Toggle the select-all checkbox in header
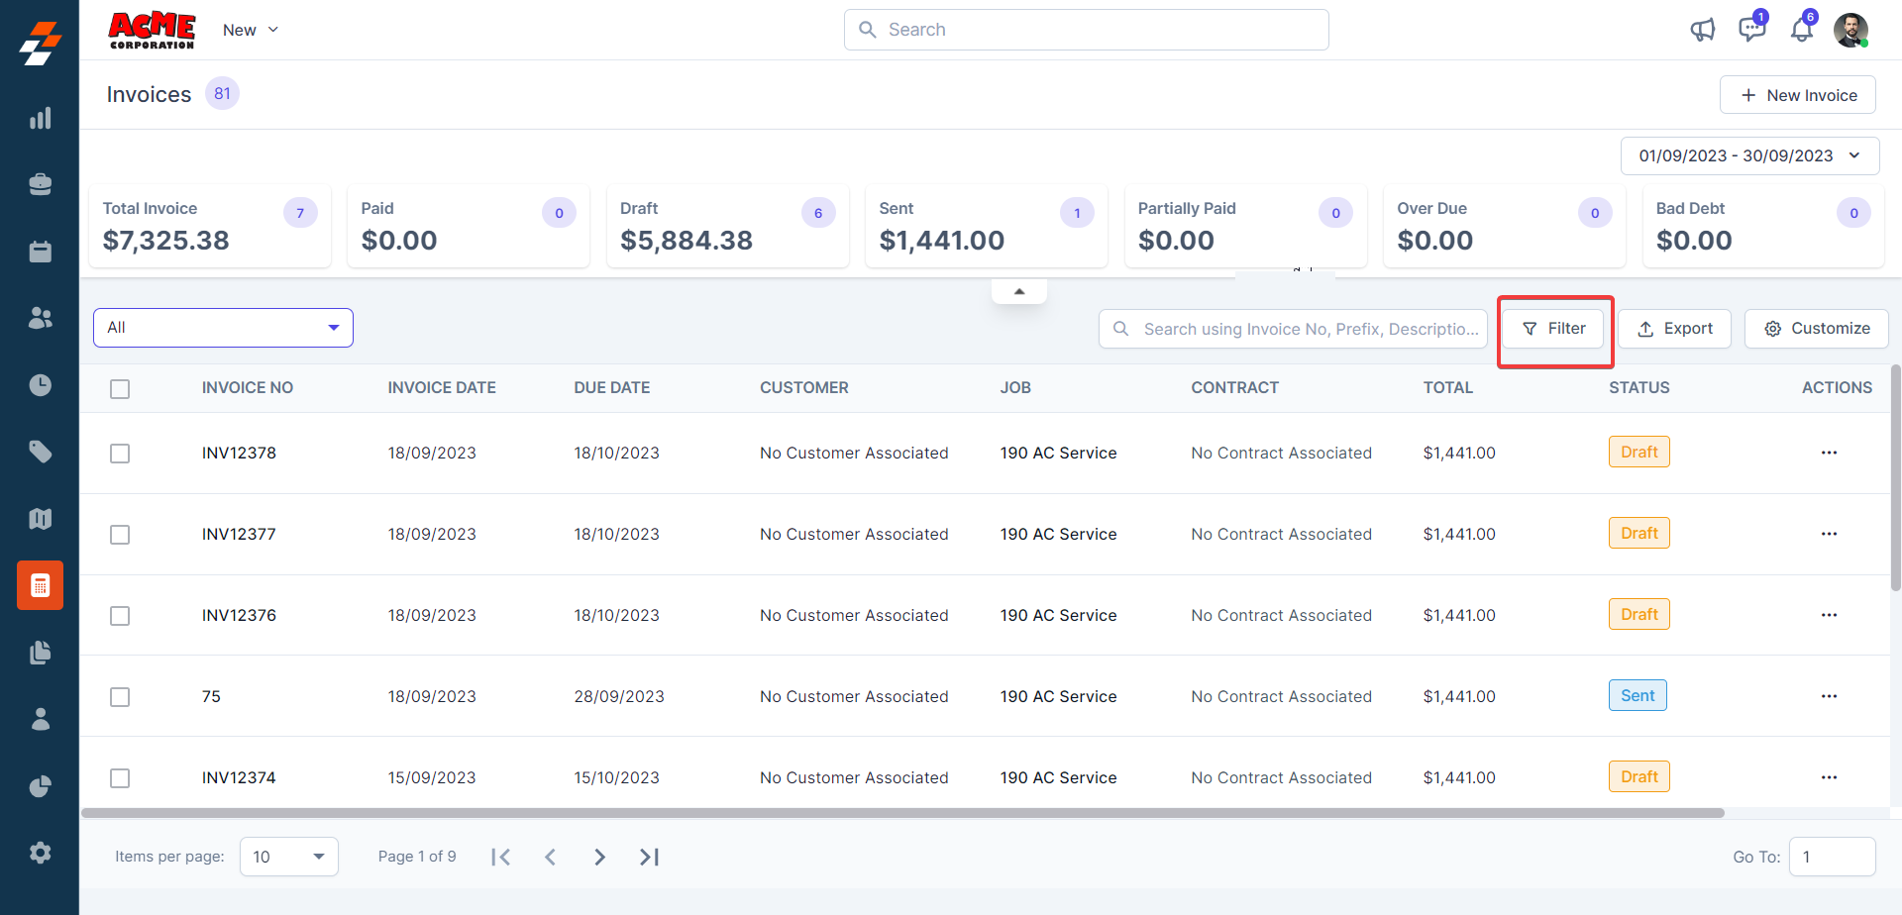Viewport: 1902px width, 915px height. (x=120, y=389)
